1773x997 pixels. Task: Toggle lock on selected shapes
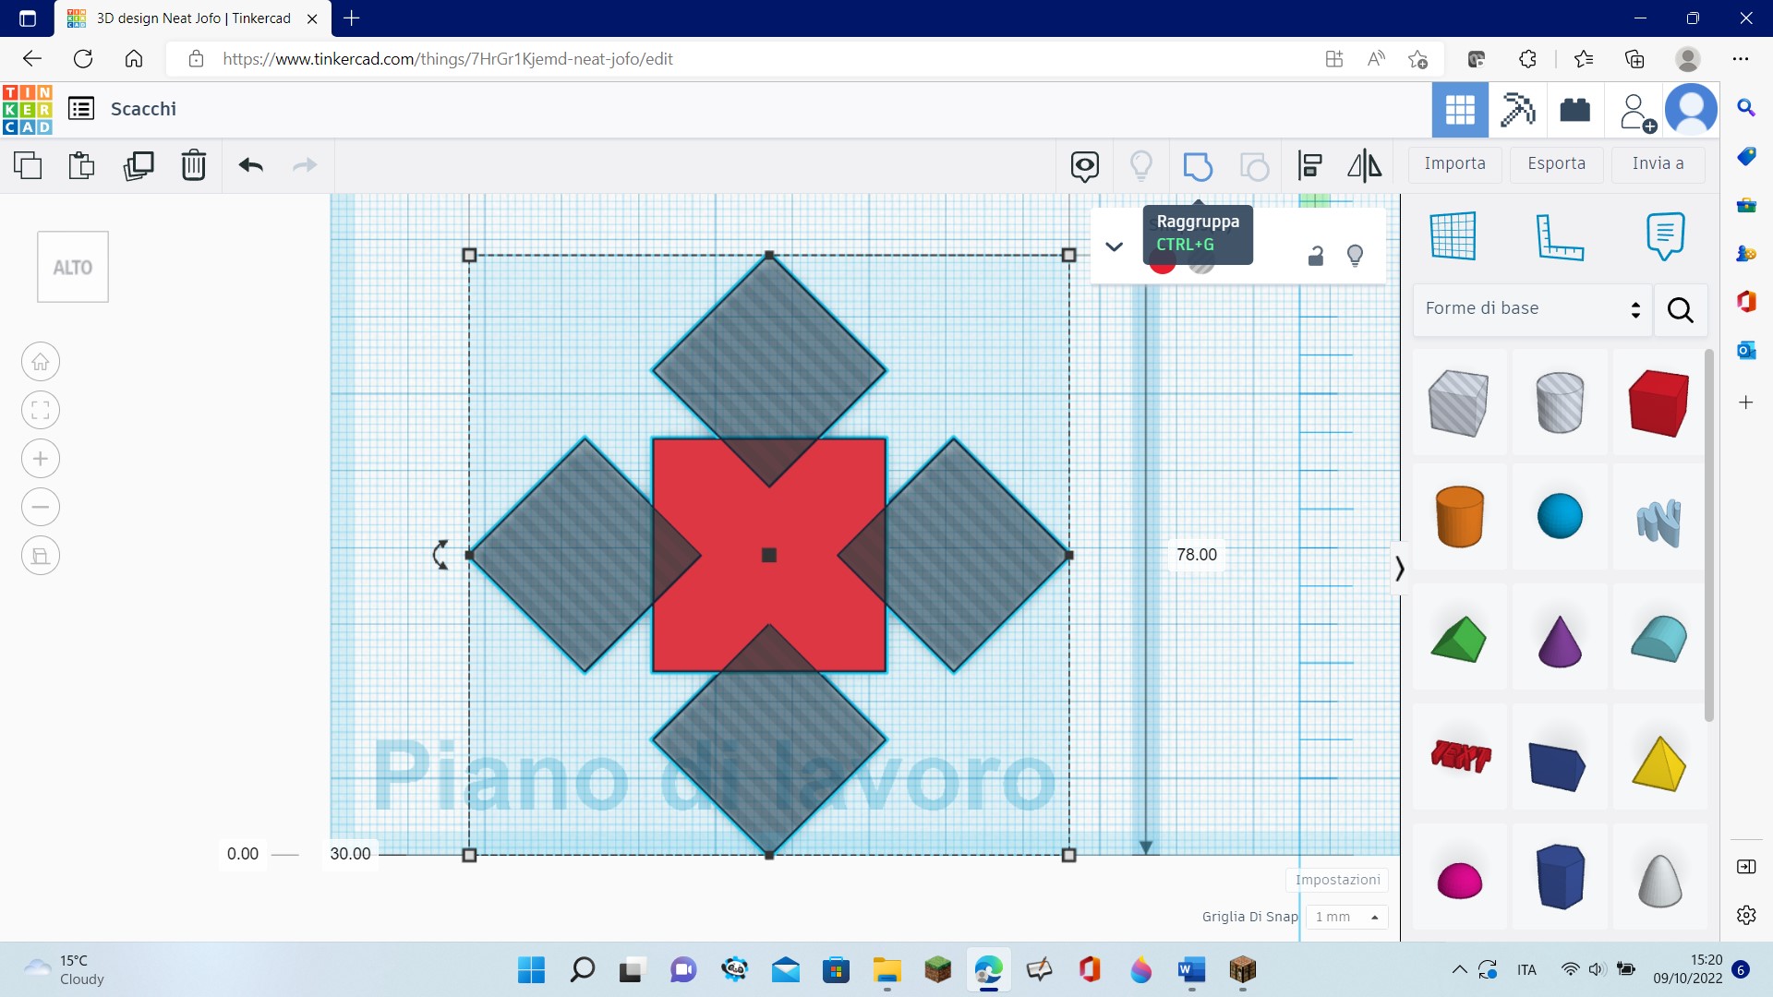[1316, 256]
